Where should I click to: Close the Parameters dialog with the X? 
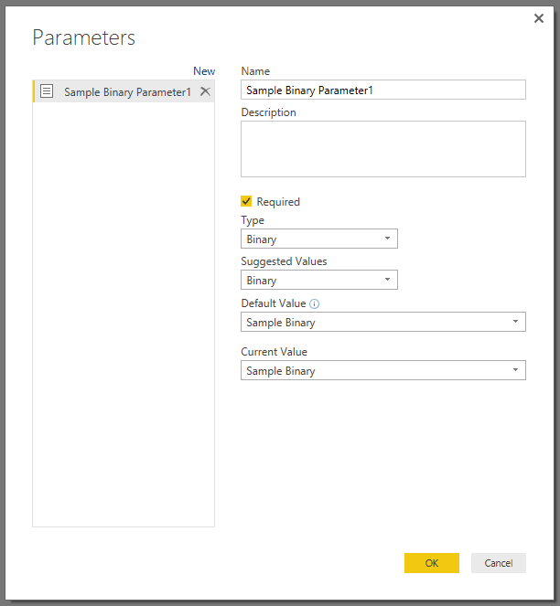(x=539, y=18)
